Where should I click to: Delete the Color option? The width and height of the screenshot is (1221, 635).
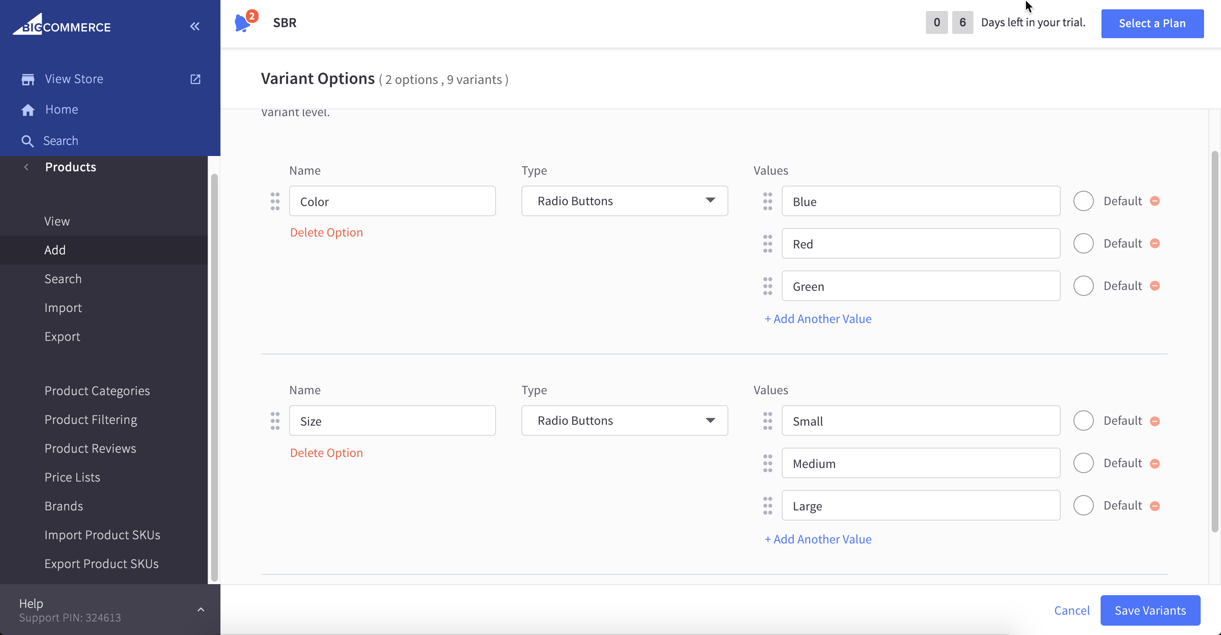click(326, 232)
